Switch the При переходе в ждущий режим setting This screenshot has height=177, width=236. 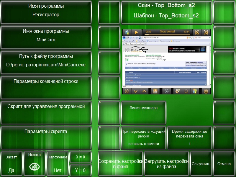coord(144,137)
